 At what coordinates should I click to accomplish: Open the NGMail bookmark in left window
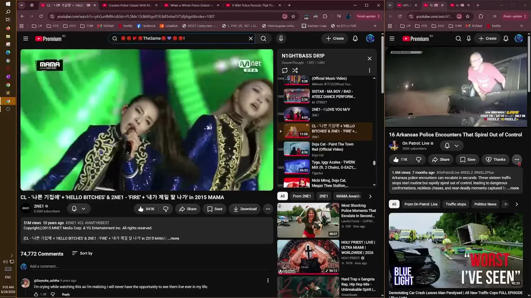(105, 26)
